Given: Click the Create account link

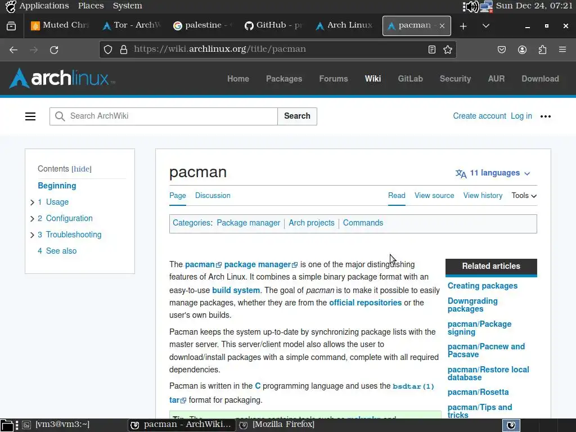Looking at the screenshot, I should (x=479, y=116).
